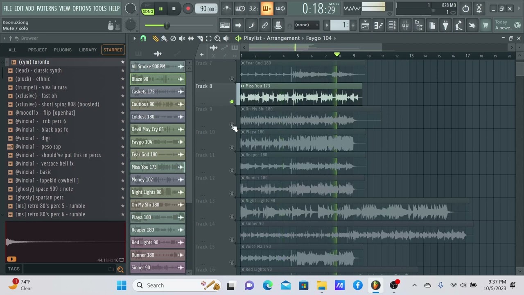This screenshot has height=295, width=524.
Task: Select the playlist Delete tool
Action: tap(173, 38)
